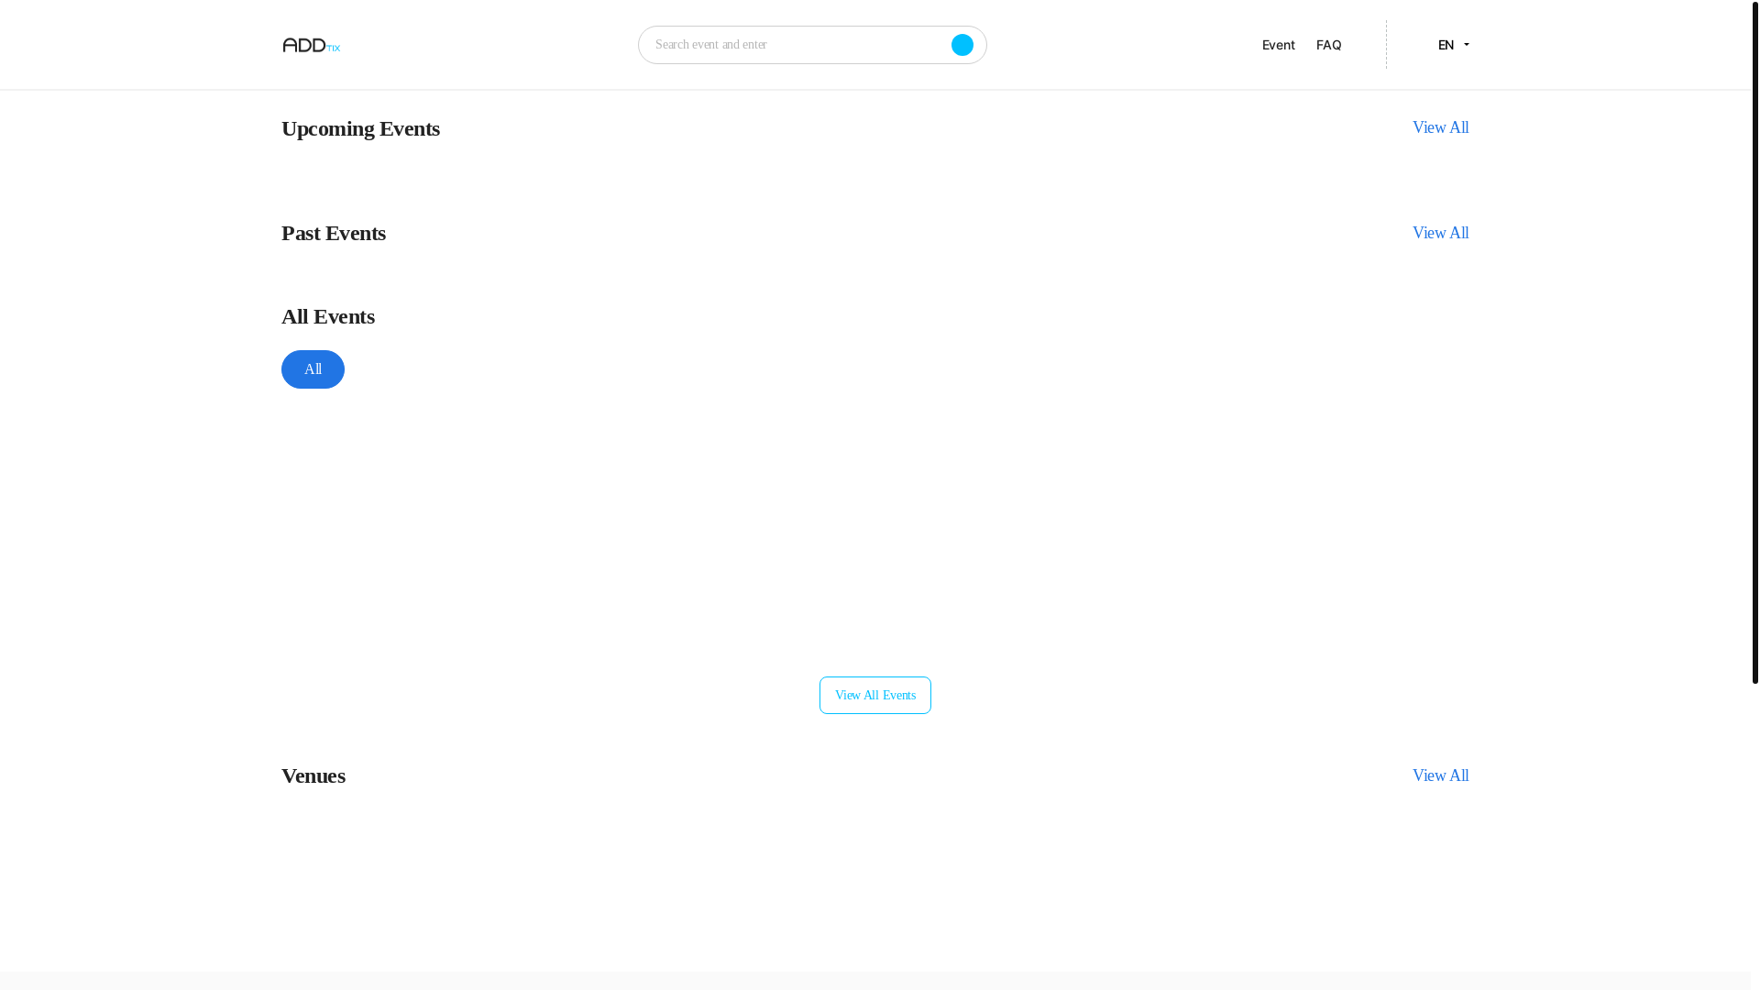View all Venues
This screenshot has height=990, width=1760.
pyautogui.click(x=1440, y=775)
